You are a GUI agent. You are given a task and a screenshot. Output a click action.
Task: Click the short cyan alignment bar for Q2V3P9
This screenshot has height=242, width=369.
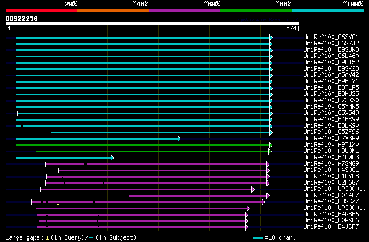(98, 139)
